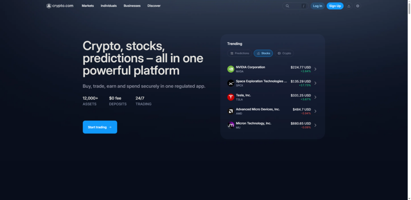The width and height of the screenshot is (411, 200).
Task: Click the $0 fee DEPOSITS stat
Action: 118,101
